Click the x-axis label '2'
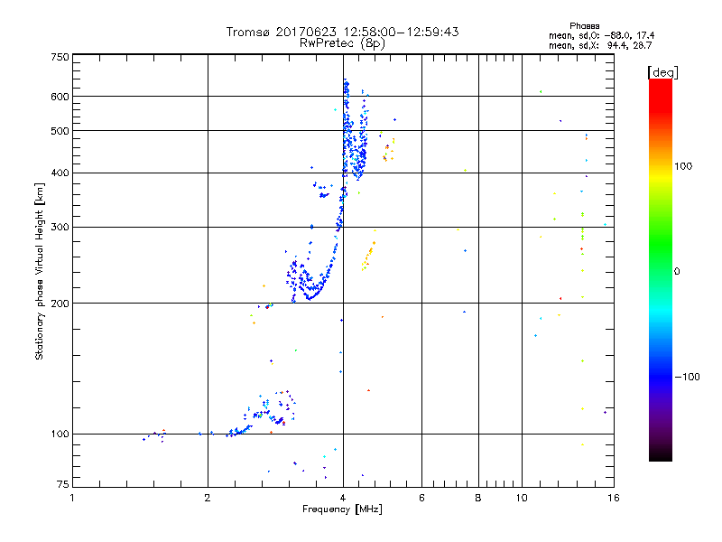The image size is (722, 542). [208, 498]
